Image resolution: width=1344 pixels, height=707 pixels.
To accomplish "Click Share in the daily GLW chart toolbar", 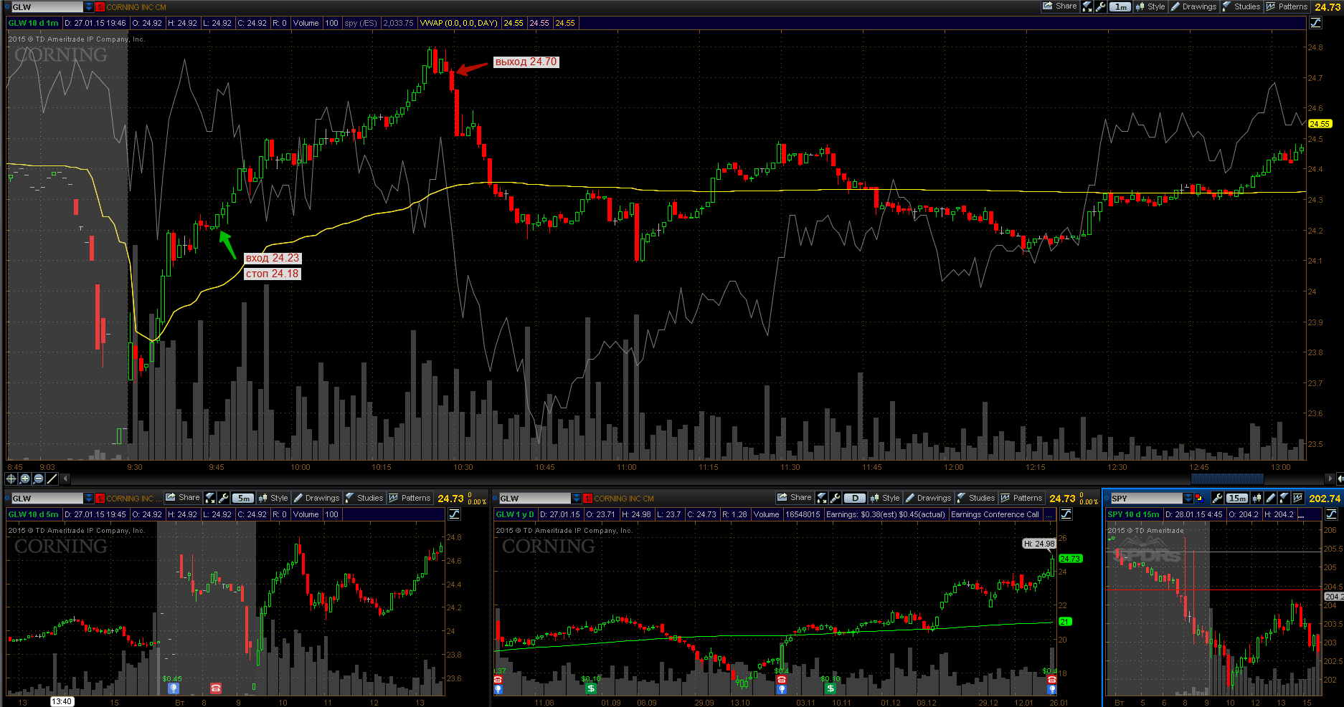I will pos(795,498).
